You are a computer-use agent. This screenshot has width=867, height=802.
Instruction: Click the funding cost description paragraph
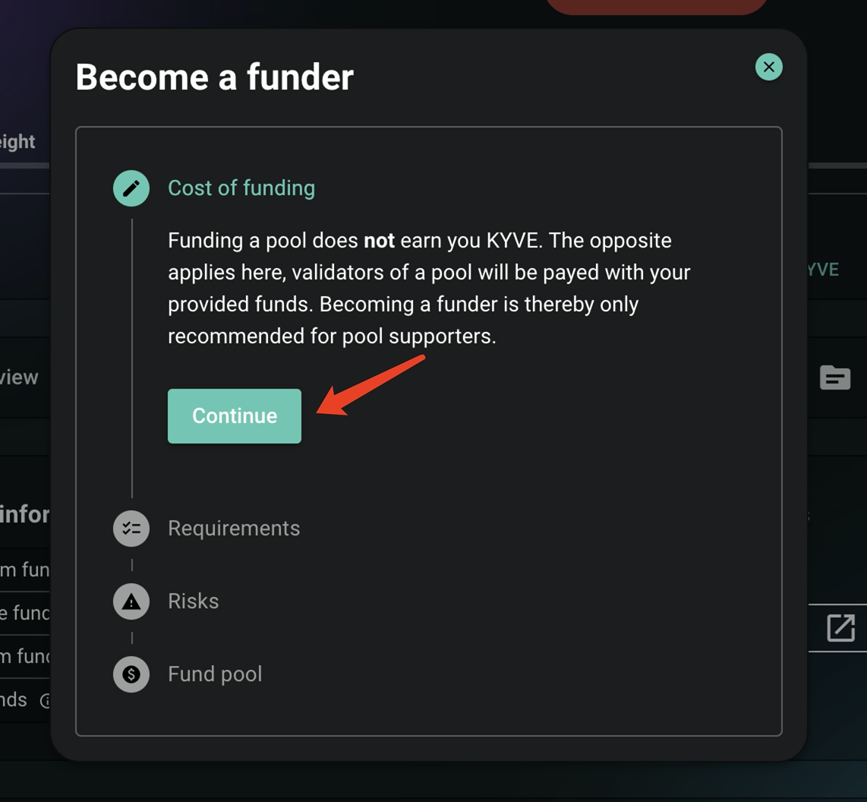click(x=429, y=289)
